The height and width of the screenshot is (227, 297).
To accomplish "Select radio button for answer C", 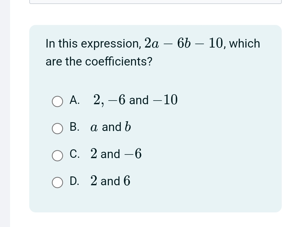I will [57, 156].
